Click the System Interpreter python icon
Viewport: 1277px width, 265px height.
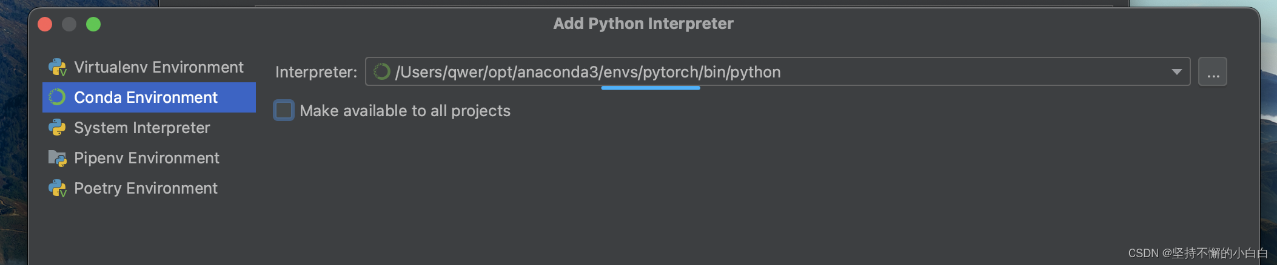click(x=57, y=128)
